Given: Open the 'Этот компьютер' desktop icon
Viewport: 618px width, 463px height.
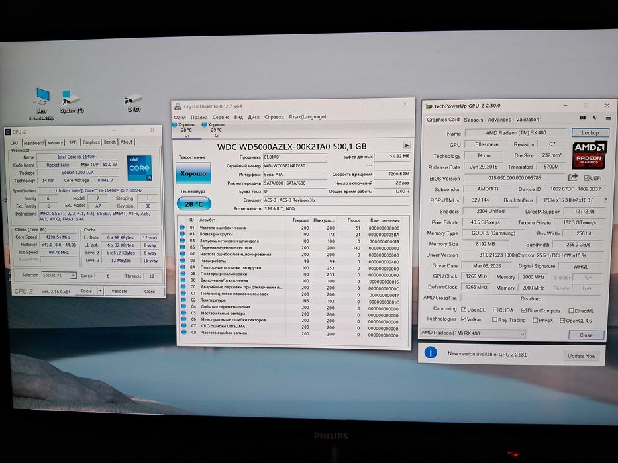Looking at the screenshot, I should (42, 104).
